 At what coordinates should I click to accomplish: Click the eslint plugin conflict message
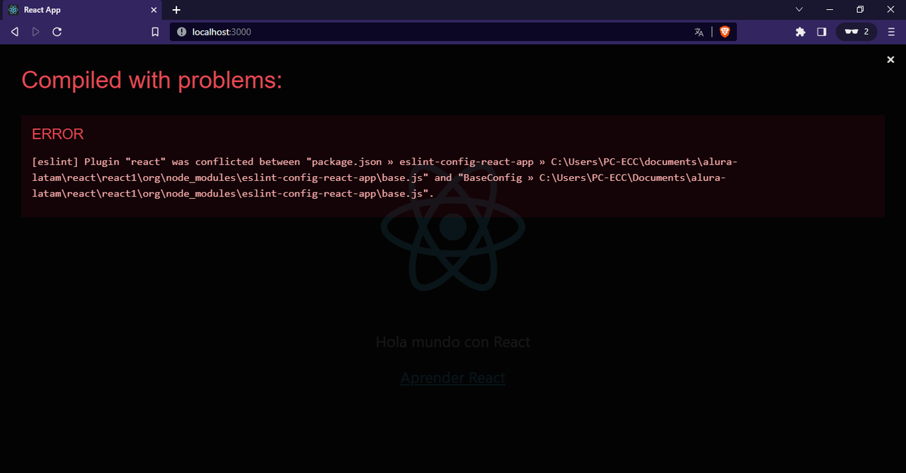point(385,177)
